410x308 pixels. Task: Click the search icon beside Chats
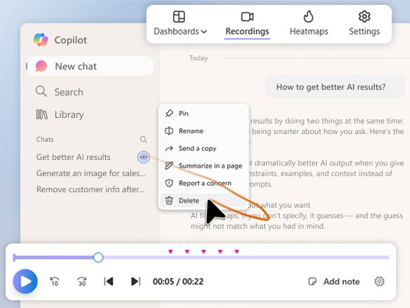pos(143,139)
